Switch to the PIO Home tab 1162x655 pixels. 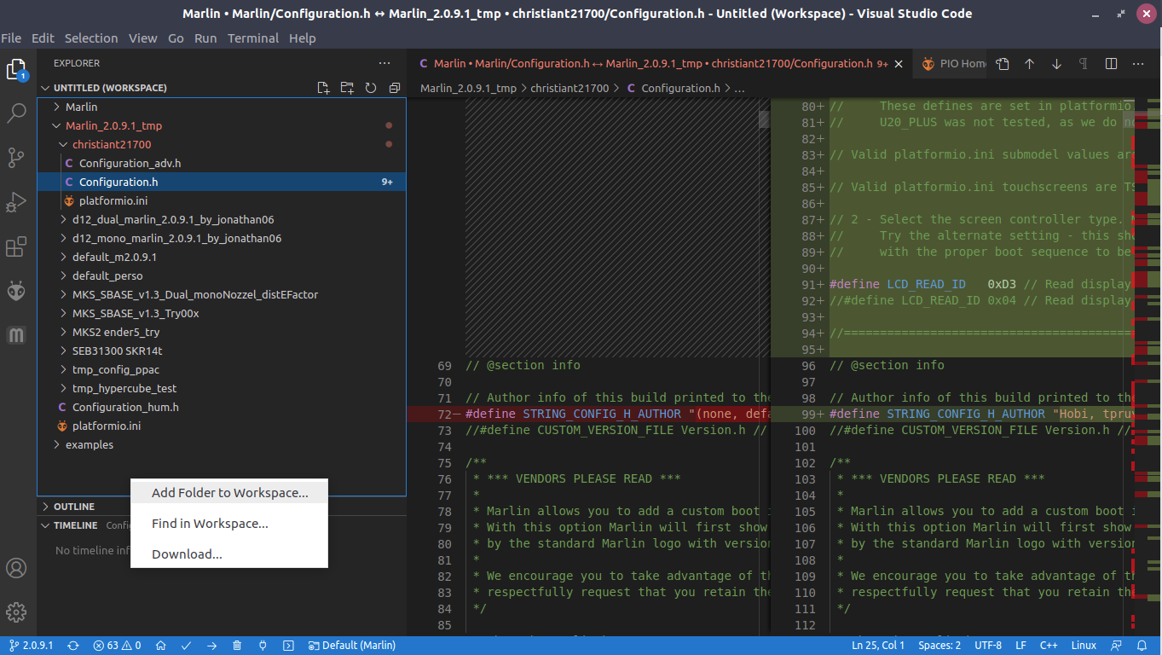pyautogui.click(x=955, y=64)
